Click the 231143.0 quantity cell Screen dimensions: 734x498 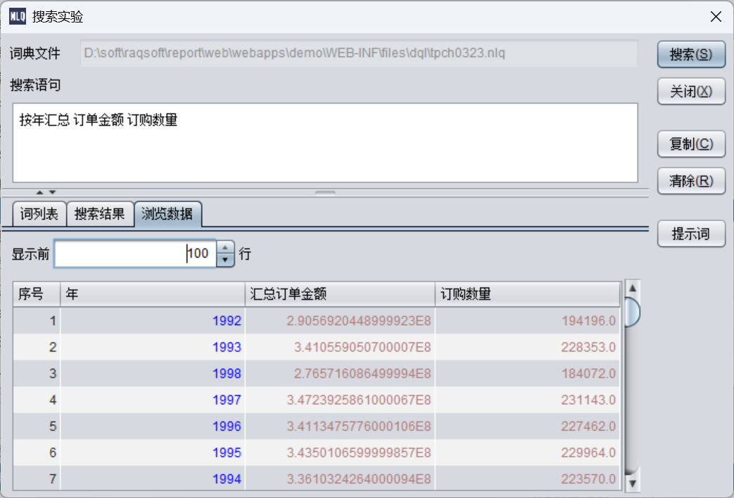[x=528, y=400]
